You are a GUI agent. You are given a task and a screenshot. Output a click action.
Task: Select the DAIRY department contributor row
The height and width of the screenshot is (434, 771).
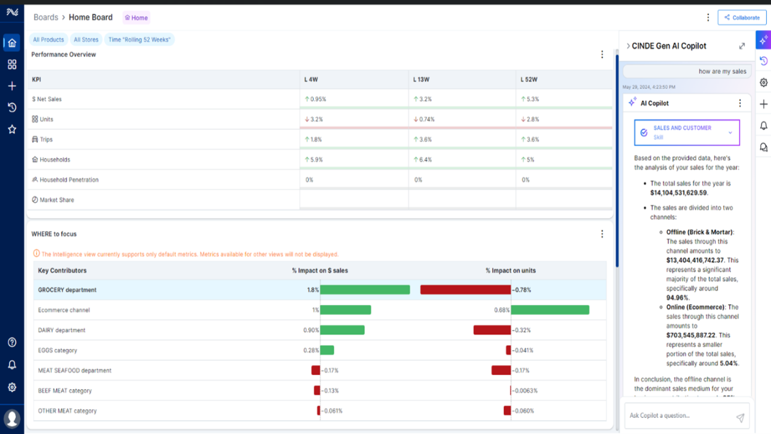(x=320, y=330)
